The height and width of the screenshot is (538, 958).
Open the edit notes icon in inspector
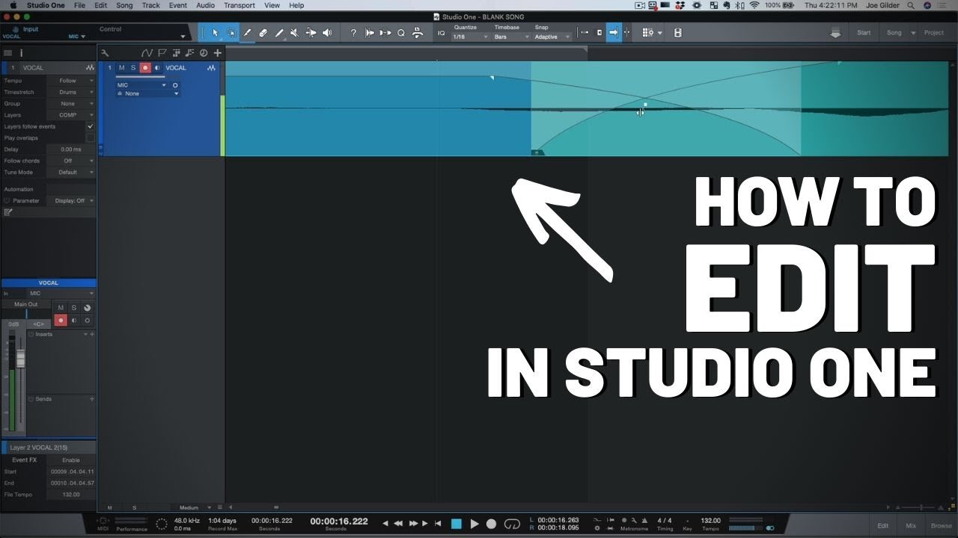pyautogui.click(x=8, y=212)
